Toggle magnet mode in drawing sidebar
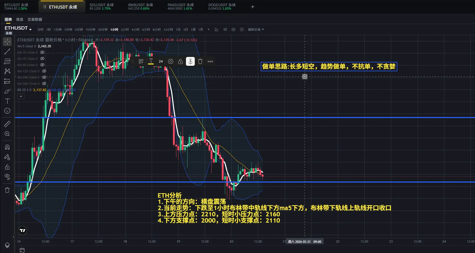Screen dimensions: 475x253 [7, 147]
